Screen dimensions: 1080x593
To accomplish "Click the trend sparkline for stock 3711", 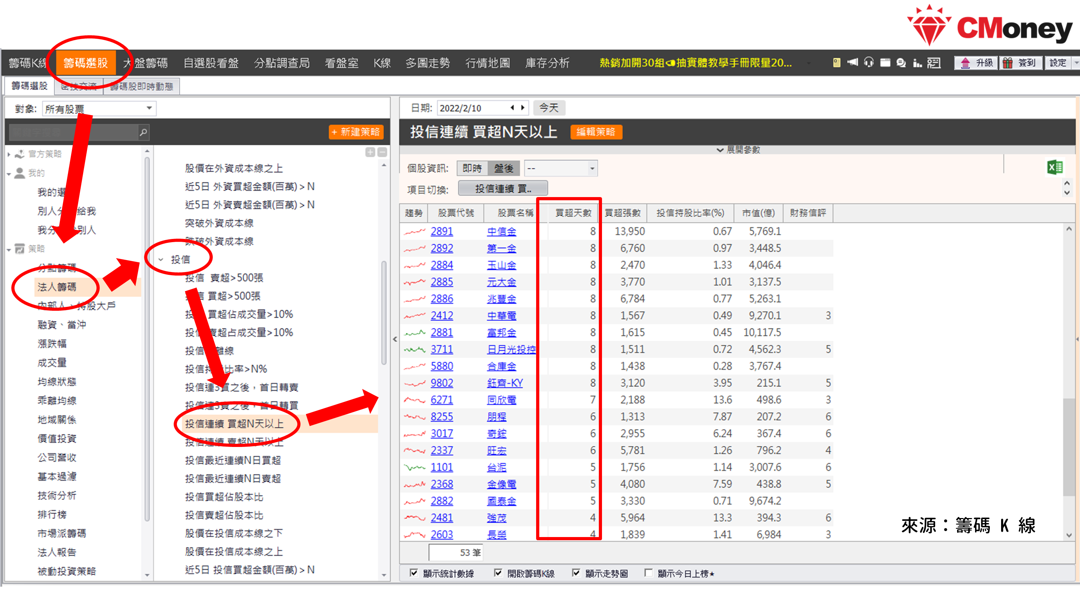I will [415, 350].
